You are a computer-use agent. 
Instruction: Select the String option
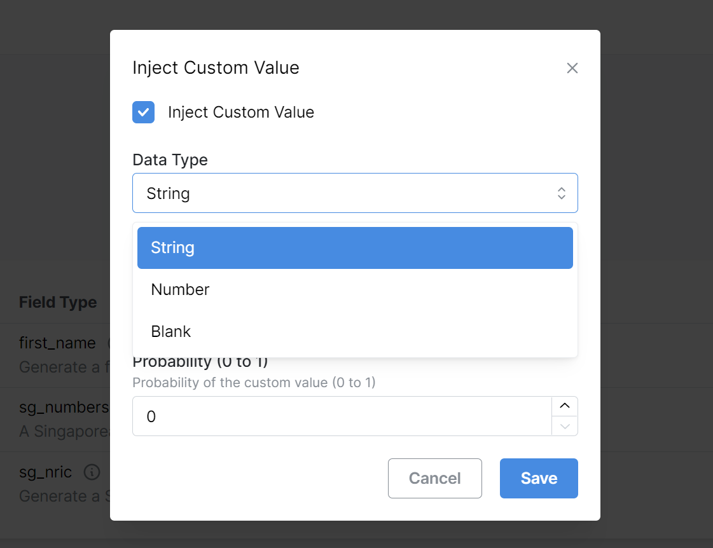[x=355, y=248]
